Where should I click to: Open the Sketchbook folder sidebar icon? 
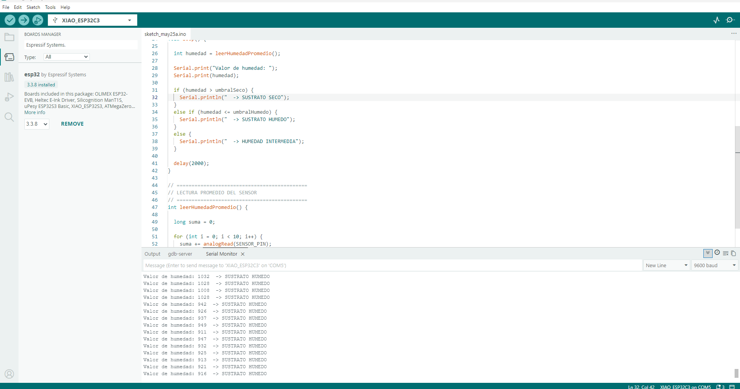coord(9,37)
